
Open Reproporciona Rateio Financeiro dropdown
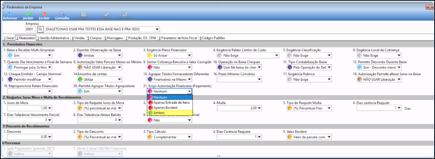pos(50,91)
